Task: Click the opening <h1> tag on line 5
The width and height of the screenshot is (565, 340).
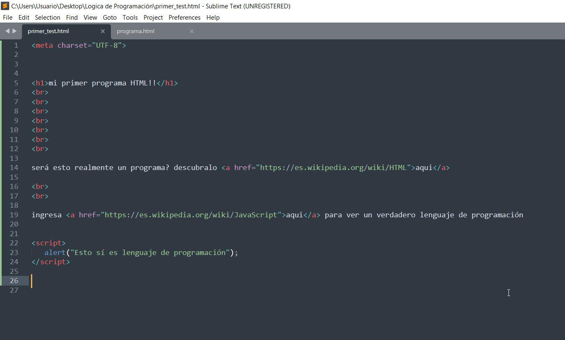Action: (40, 83)
